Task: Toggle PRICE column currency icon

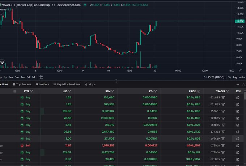Action: (x=199, y=91)
